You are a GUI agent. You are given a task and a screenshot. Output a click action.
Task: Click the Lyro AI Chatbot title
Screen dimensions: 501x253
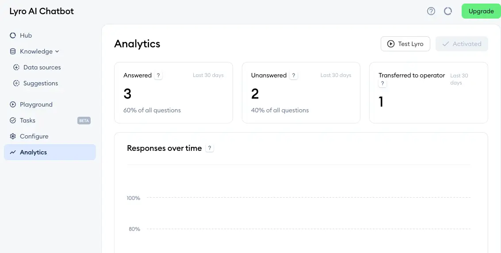pos(42,11)
